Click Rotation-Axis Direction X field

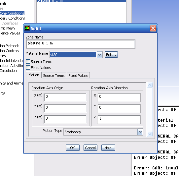tap(119, 97)
